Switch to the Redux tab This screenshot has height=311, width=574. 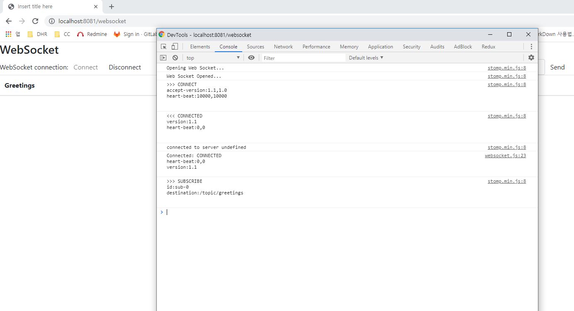click(x=489, y=47)
